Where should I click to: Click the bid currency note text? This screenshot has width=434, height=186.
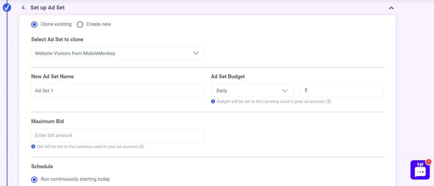coord(91,147)
